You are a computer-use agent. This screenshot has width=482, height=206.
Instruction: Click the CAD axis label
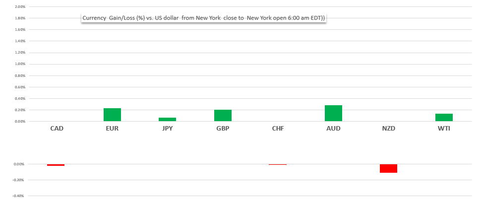(x=57, y=129)
